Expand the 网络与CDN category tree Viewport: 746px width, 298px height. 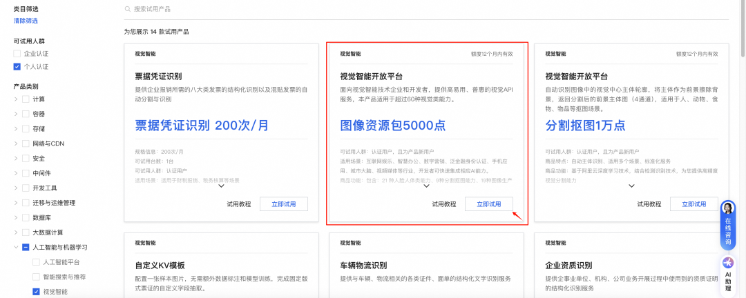(x=16, y=143)
